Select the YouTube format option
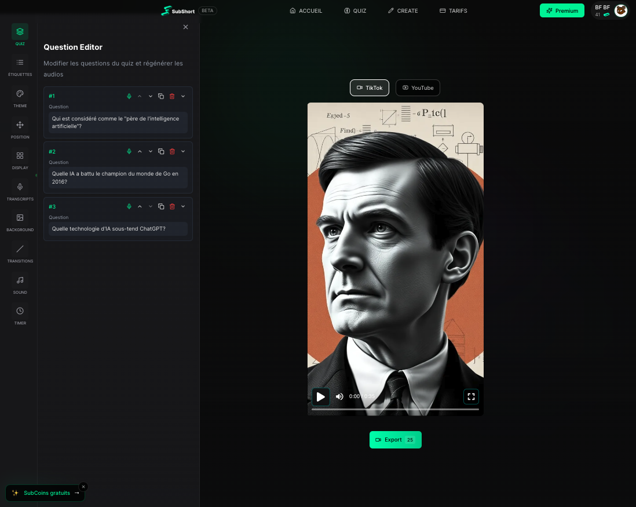 coord(418,88)
